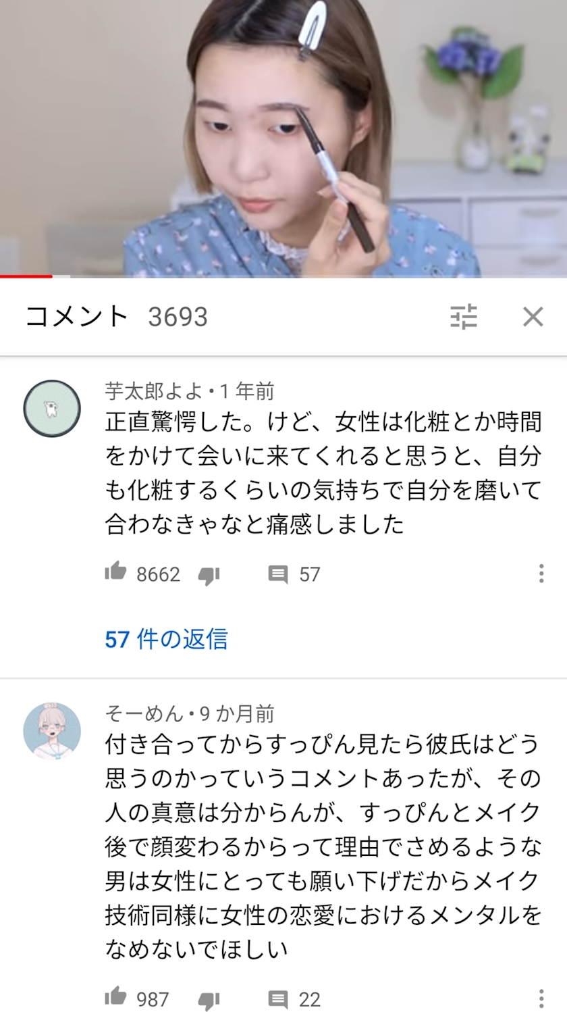Viewport: 567px width, 1012px height.
Task: Open the reply icon showing 22
Action: (x=278, y=999)
